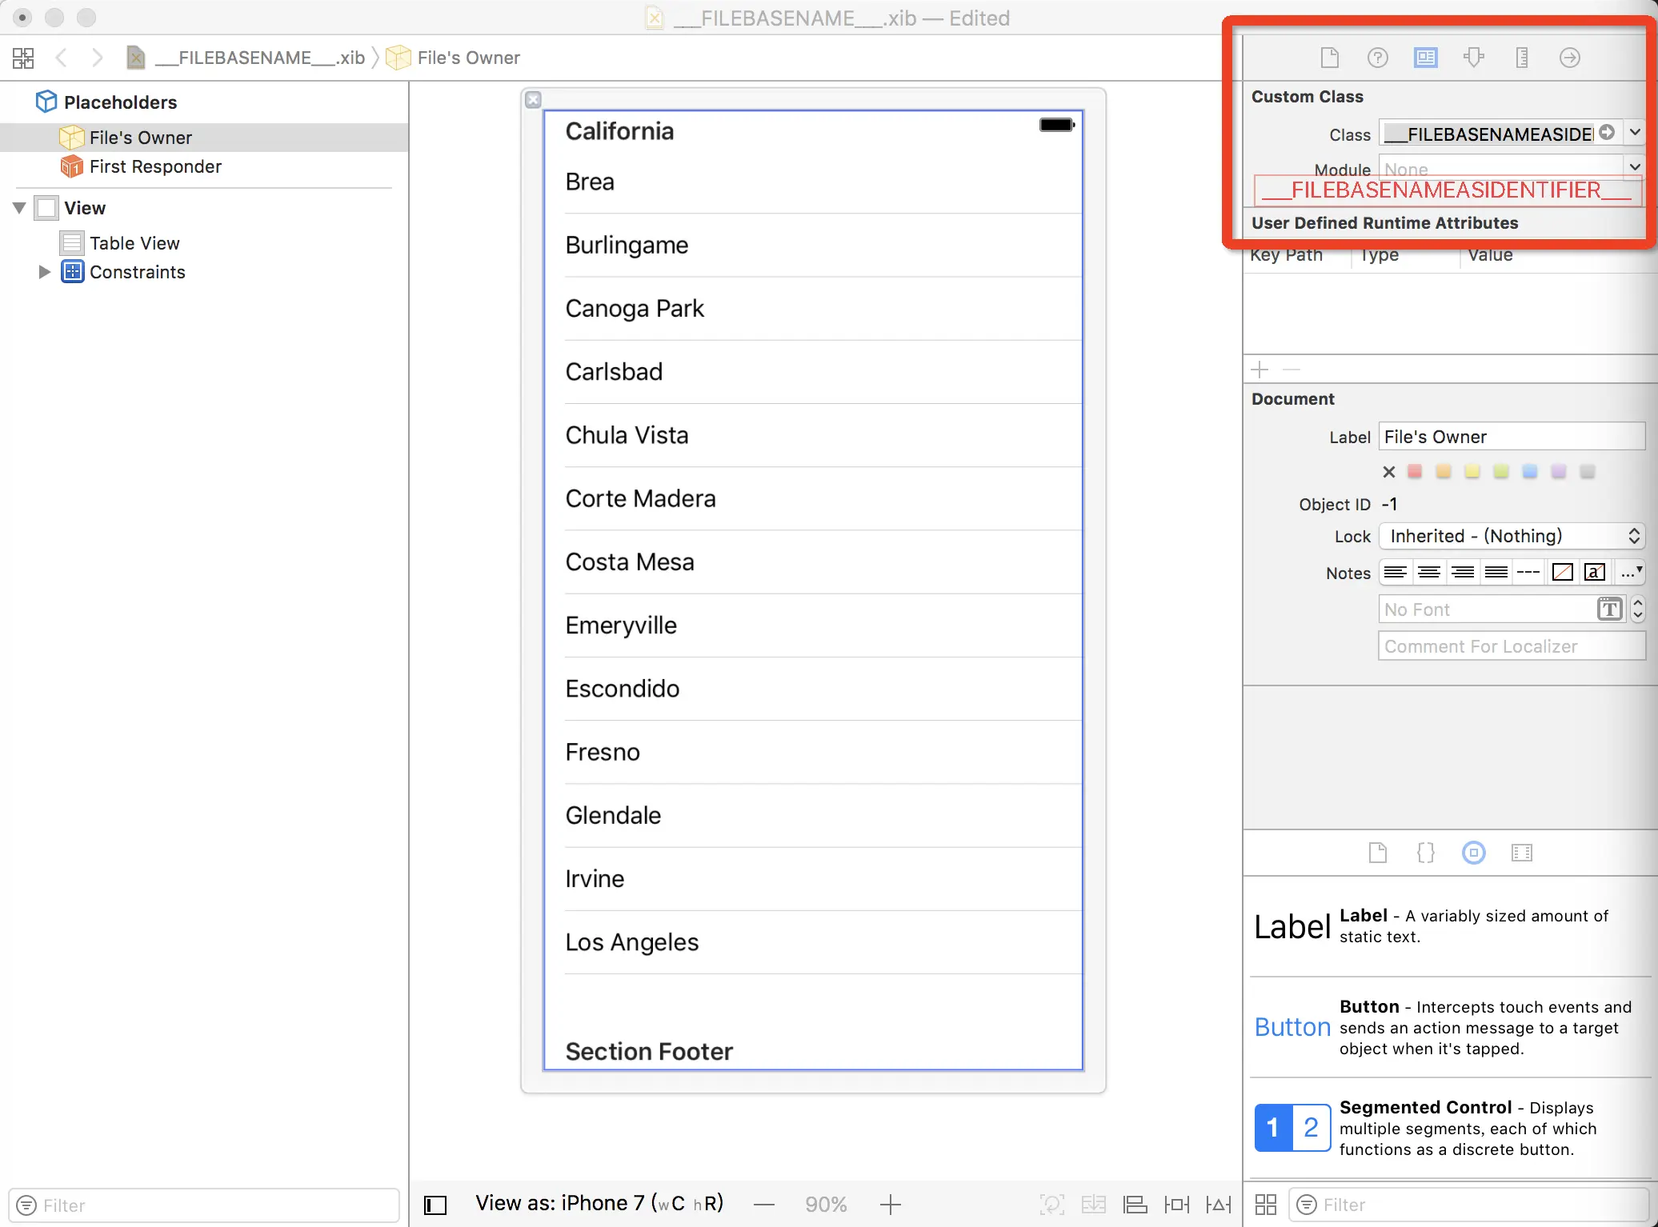Open the Size inspector ruler icon
This screenshot has height=1227, width=1658.
tap(1521, 58)
